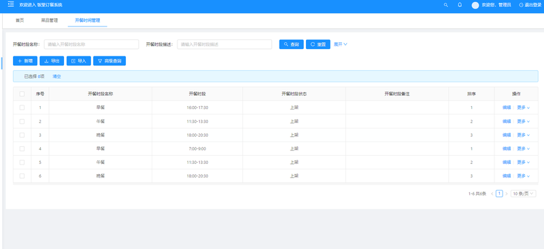Click 退出登录 to log out
The width and height of the screenshot is (544, 249).
(x=530, y=5)
